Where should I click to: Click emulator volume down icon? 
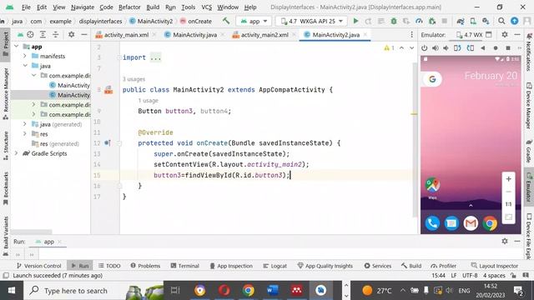click(x=446, y=48)
